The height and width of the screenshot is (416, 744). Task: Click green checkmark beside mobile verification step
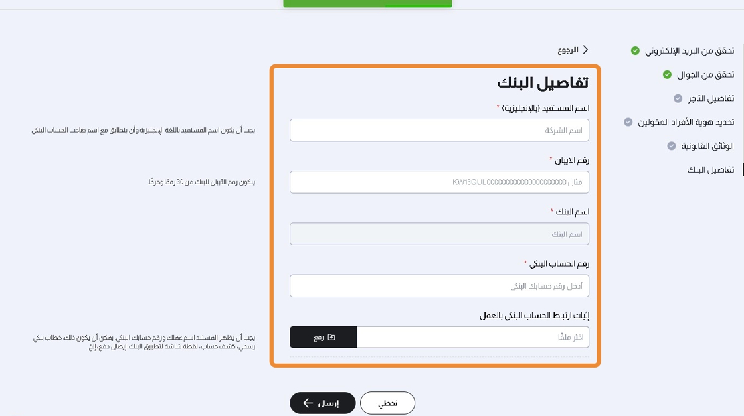(x=667, y=74)
